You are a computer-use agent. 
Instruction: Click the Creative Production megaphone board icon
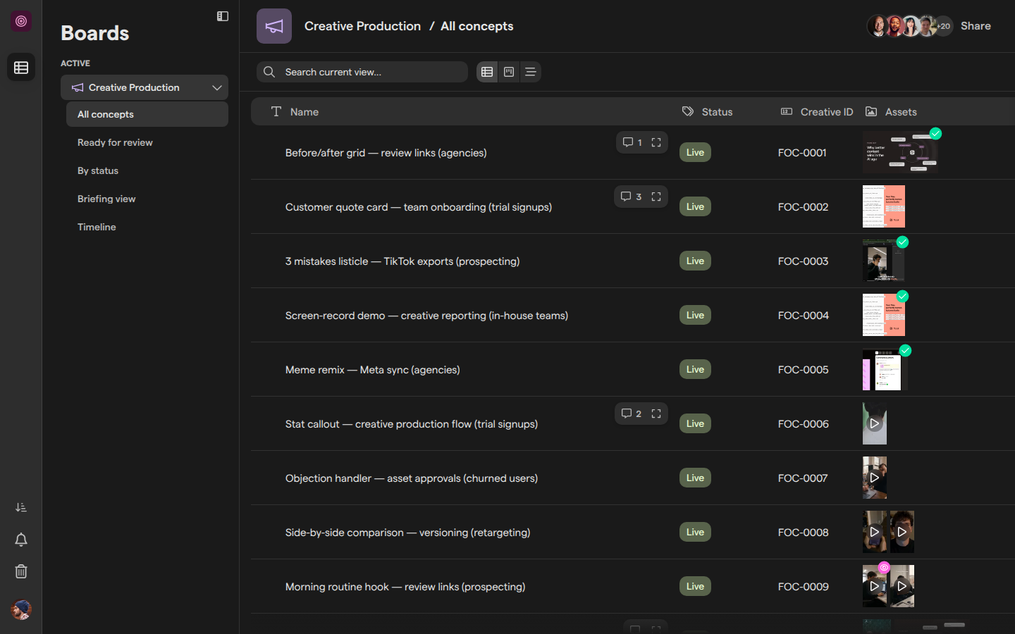pyautogui.click(x=274, y=26)
